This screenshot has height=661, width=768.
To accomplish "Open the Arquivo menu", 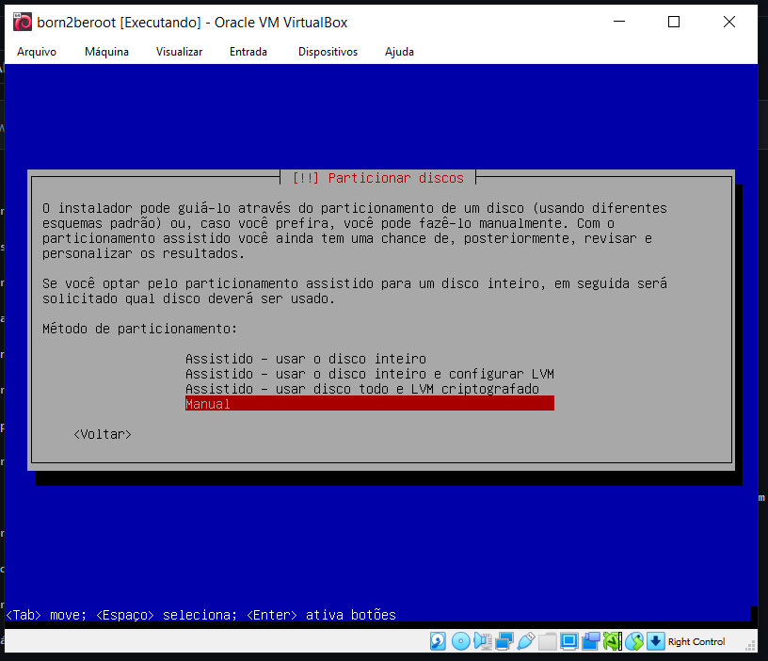I will click(x=37, y=52).
